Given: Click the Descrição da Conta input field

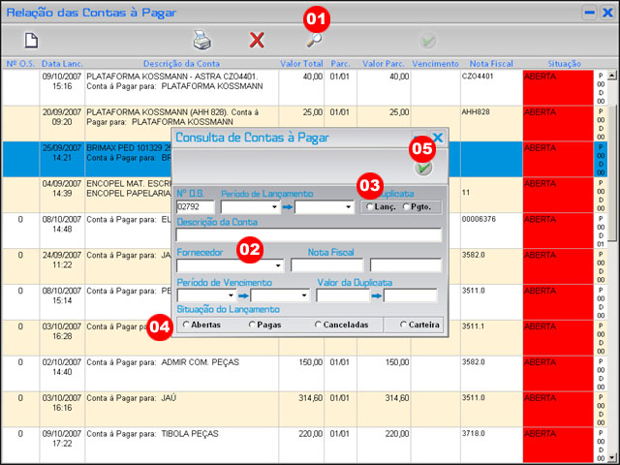Looking at the screenshot, I should 308,235.
